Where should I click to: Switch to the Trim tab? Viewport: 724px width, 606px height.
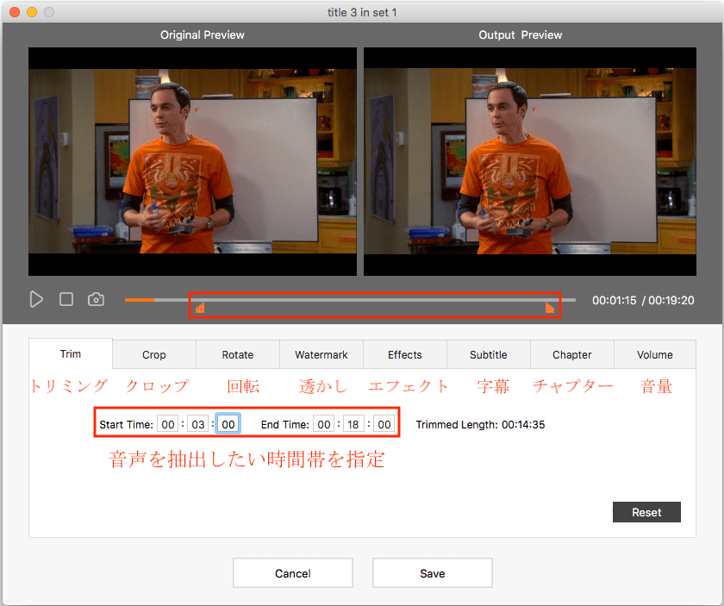tap(70, 353)
